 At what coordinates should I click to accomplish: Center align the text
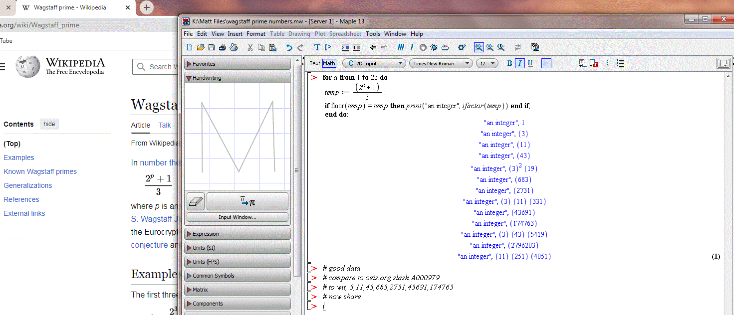pyautogui.click(x=557, y=63)
